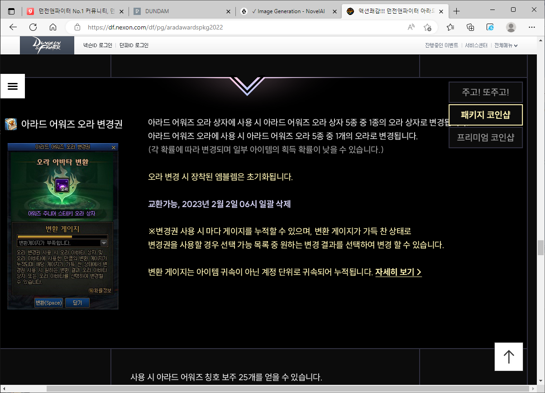The image size is (545, 393).
Task: Click the 자세히 보기 link
Action: 398,272
